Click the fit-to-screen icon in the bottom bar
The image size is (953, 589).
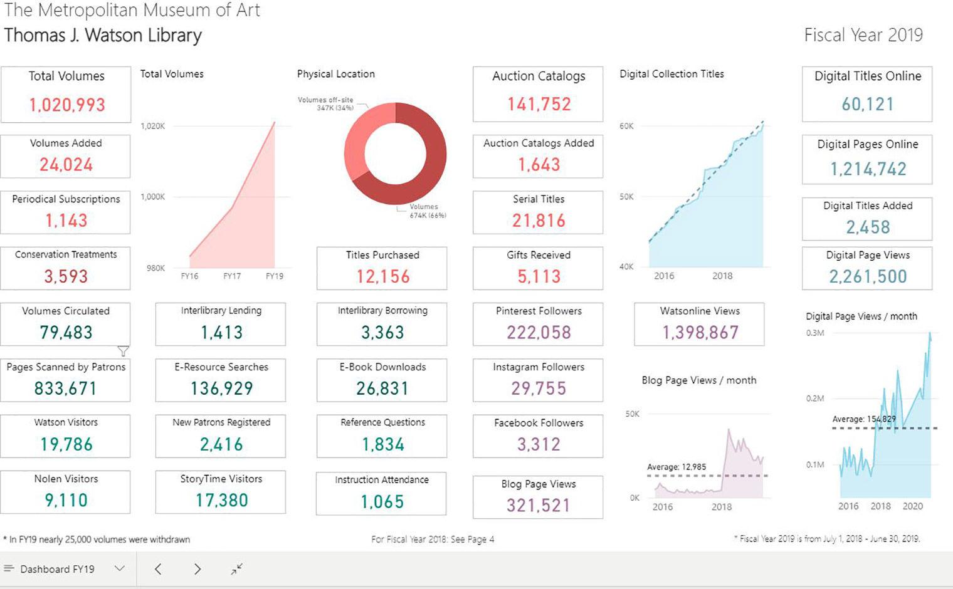point(237,569)
